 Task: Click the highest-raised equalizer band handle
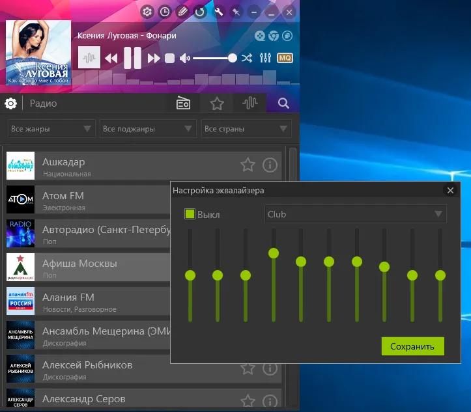[x=274, y=253]
